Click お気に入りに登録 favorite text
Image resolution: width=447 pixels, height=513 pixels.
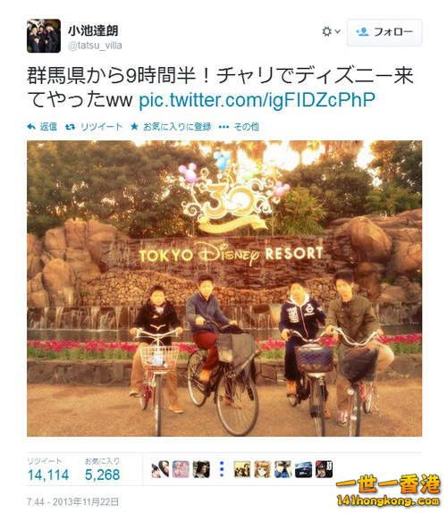point(177,127)
